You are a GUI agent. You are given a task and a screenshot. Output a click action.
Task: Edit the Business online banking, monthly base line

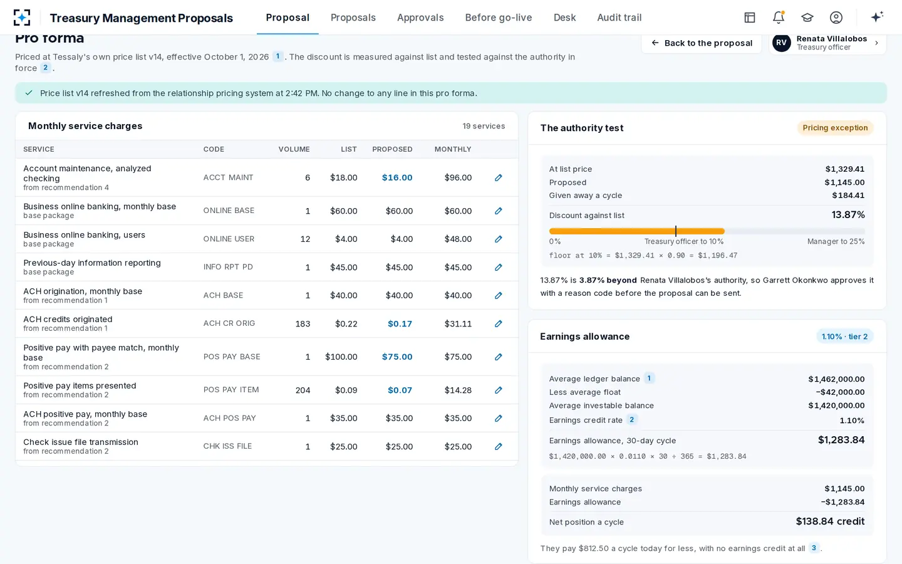499,211
